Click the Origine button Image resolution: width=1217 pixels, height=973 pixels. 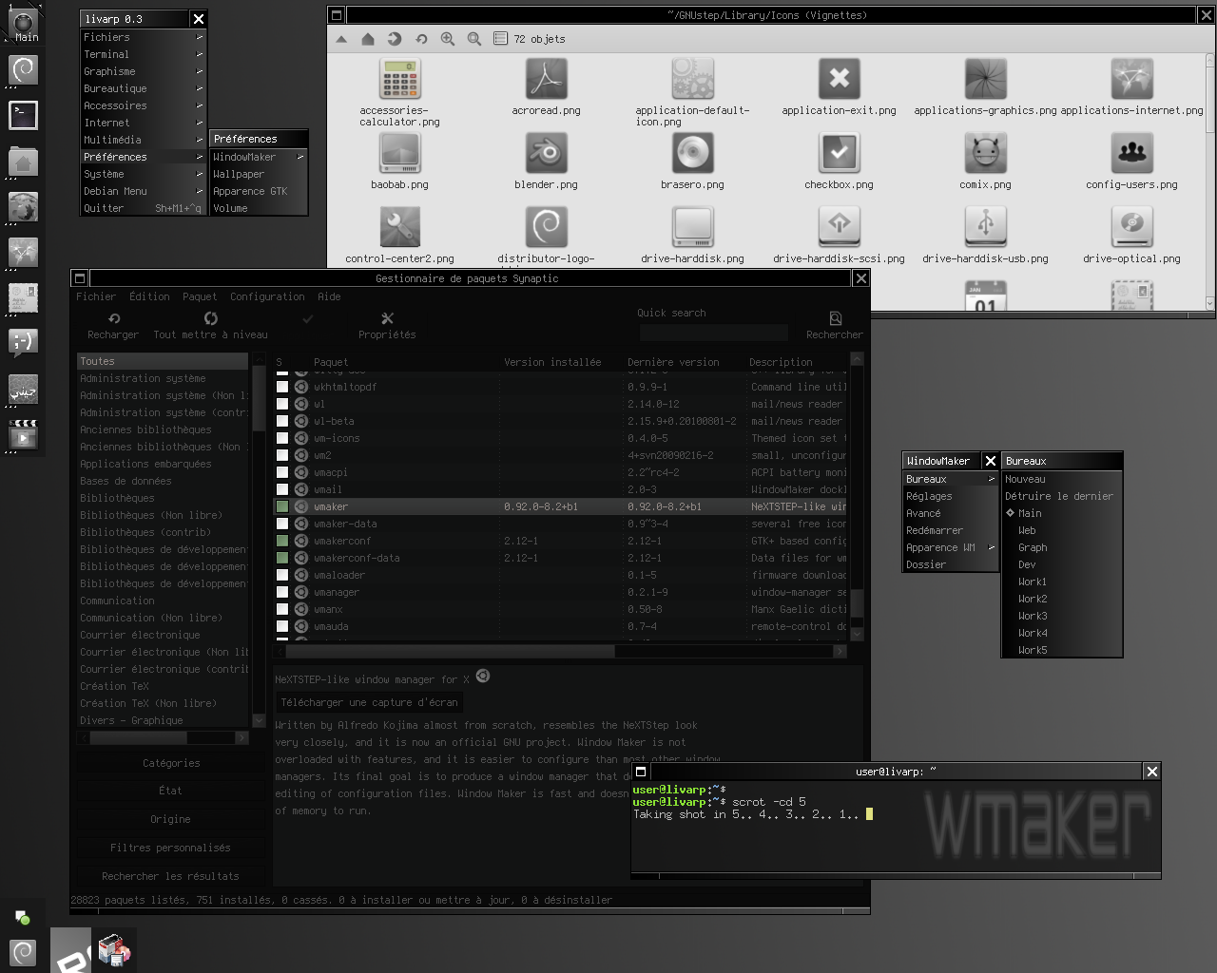click(171, 819)
